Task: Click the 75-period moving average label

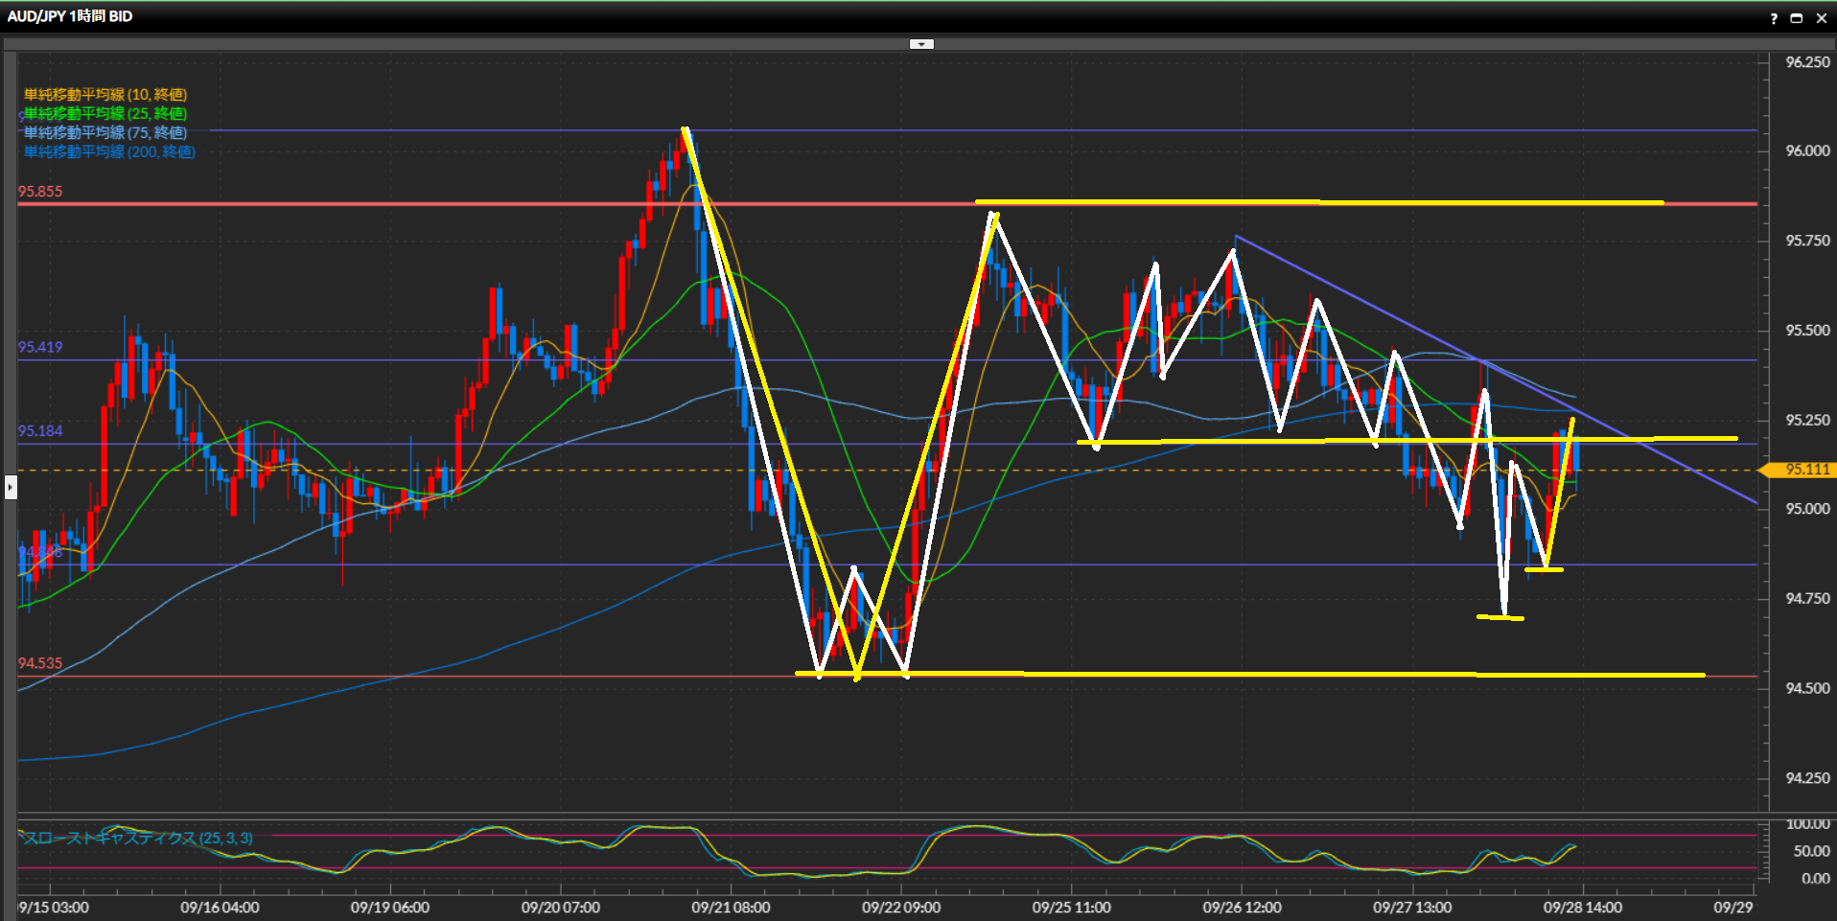Action: pyautogui.click(x=105, y=133)
